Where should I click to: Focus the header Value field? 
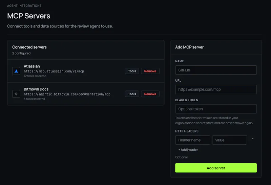(230, 140)
